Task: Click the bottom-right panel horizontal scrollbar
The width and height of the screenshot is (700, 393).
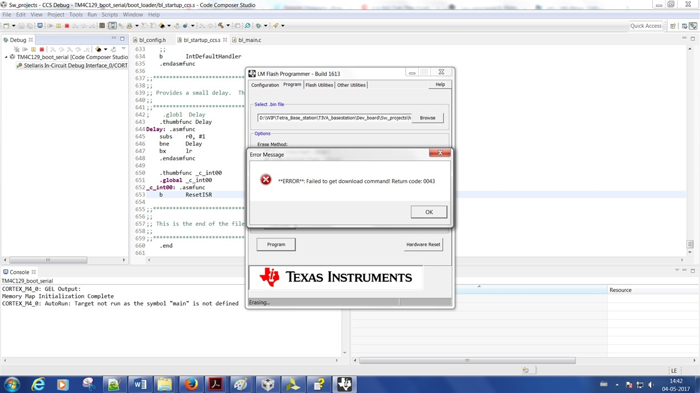Action: point(467,361)
